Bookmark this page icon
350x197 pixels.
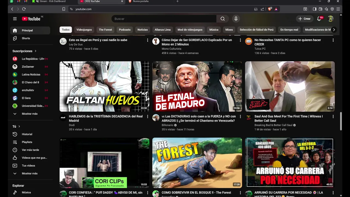(64, 9)
